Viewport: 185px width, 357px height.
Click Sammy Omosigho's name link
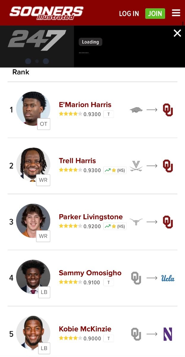pos(90,273)
